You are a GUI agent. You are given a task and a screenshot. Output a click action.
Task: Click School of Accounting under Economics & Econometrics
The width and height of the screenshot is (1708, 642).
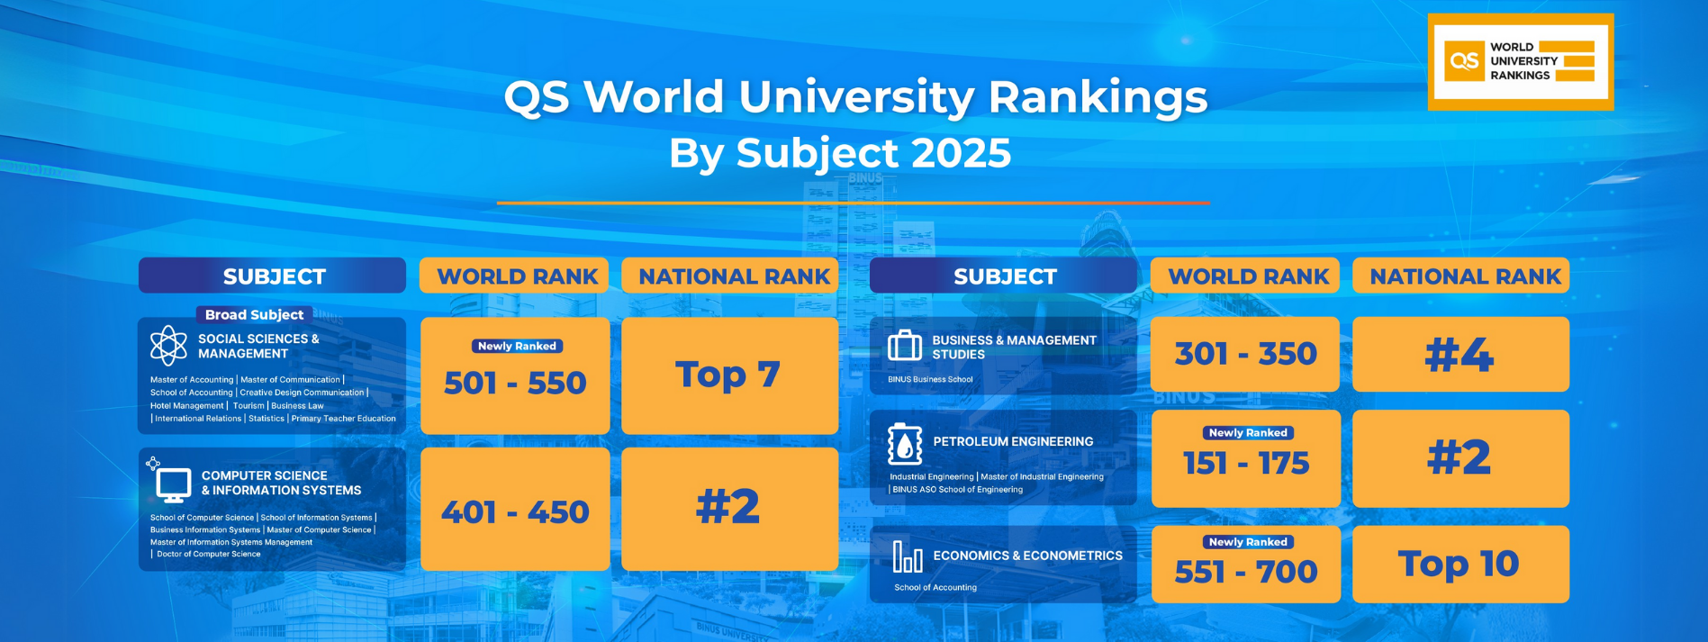[x=935, y=588]
